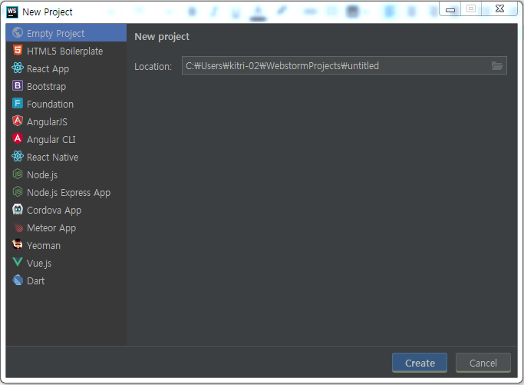Choose Vue.js project label
Viewport: 524px width, 385px height.
(39, 264)
